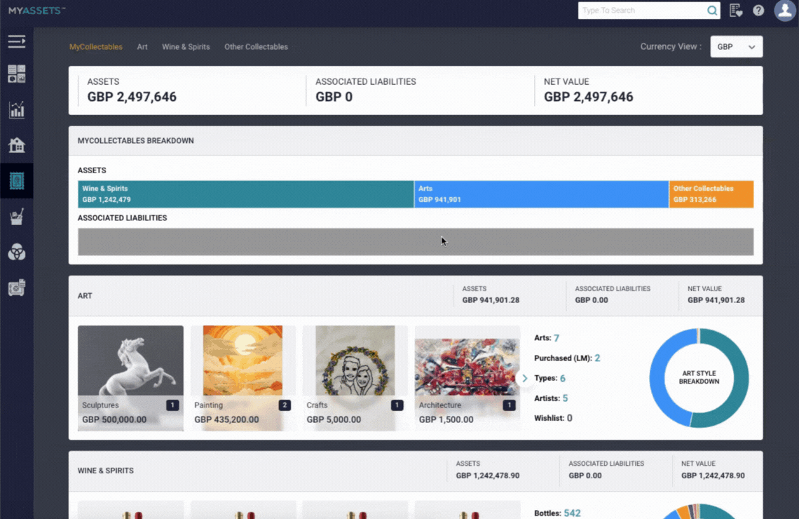799x519 pixels.
Task: Open the wishlist document icon in header
Action: pos(735,11)
